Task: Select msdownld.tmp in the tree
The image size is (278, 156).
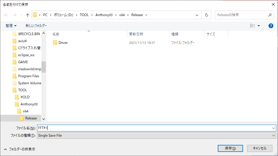Action: click(30, 69)
